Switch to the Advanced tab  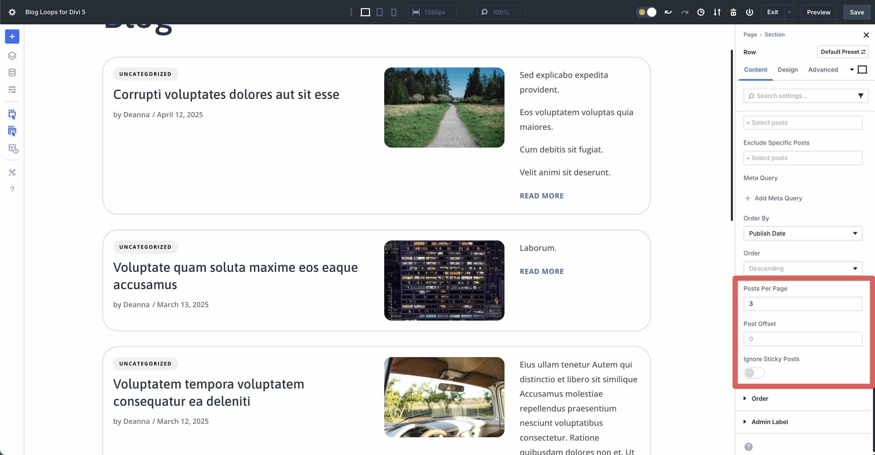click(x=823, y=69)
